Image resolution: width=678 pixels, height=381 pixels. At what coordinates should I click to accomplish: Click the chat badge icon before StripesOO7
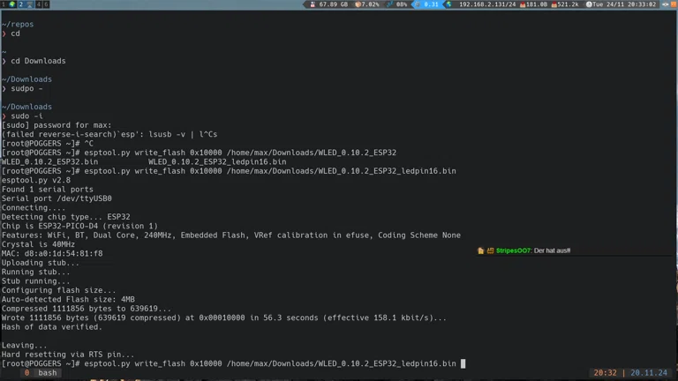481,251
